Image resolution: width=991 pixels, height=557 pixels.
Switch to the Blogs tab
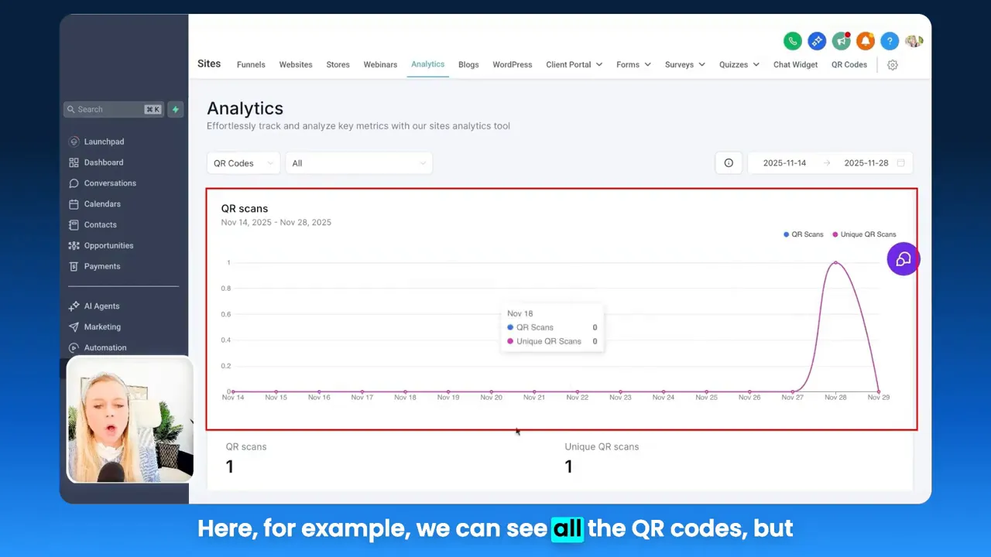pos(468,65)
